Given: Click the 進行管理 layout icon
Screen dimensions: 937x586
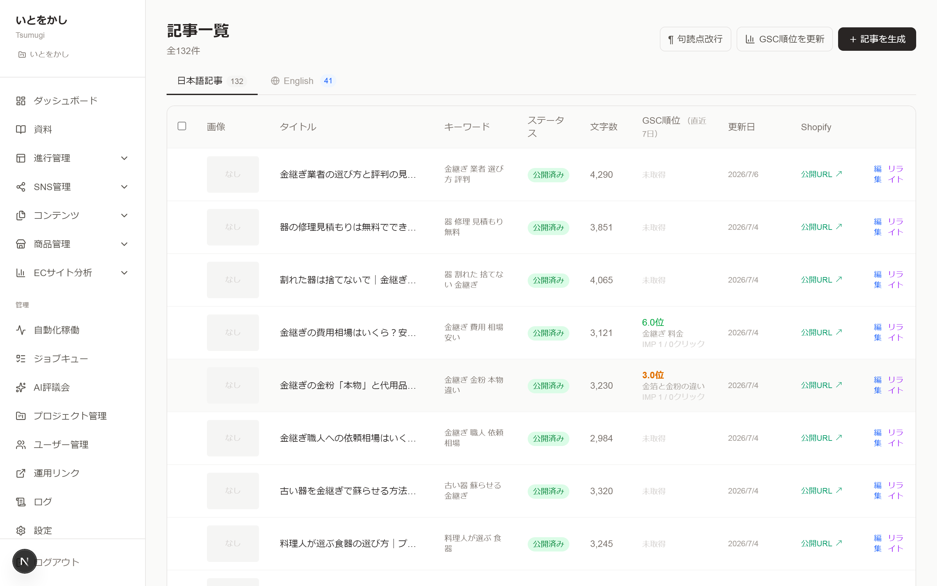Looking at the screenshot, I should click(21, 158).
